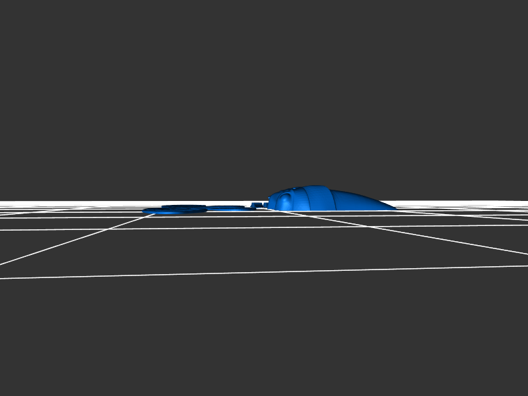Click the white horizon line left of the disc
528x396 pixels.
pyautogui.click(x=66, y=201)
